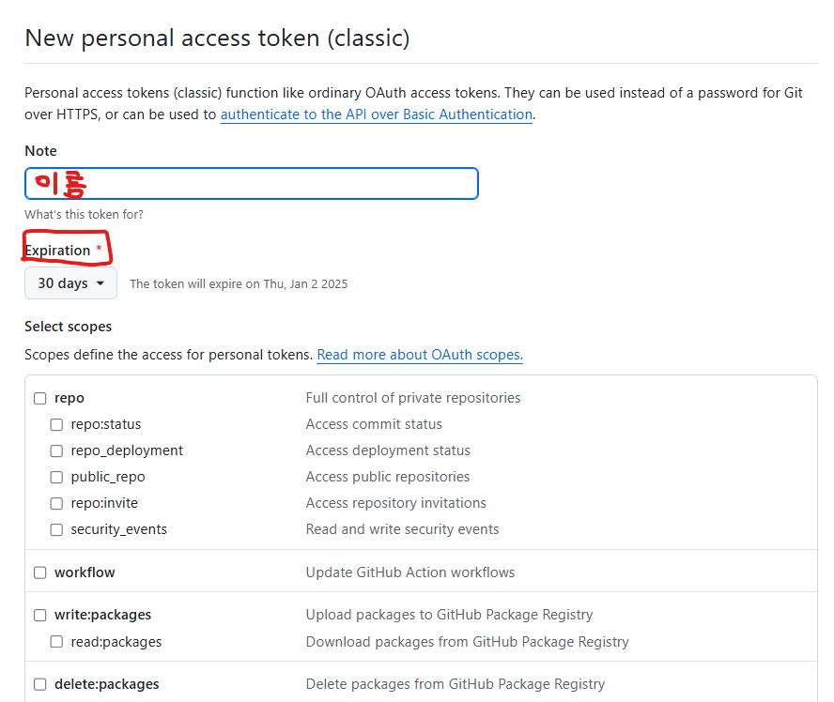Screen dimensions: 834x702
Task: Click the Note text input field
Action: 252,183
